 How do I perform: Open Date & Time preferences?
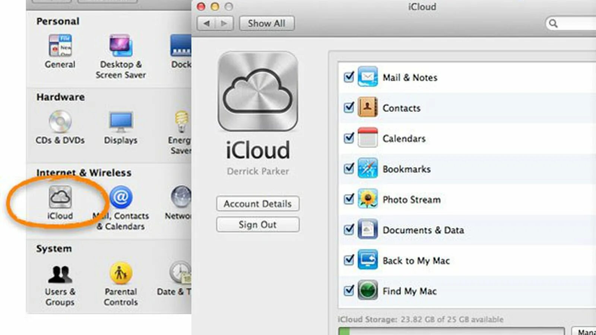(x=181, y=273)
